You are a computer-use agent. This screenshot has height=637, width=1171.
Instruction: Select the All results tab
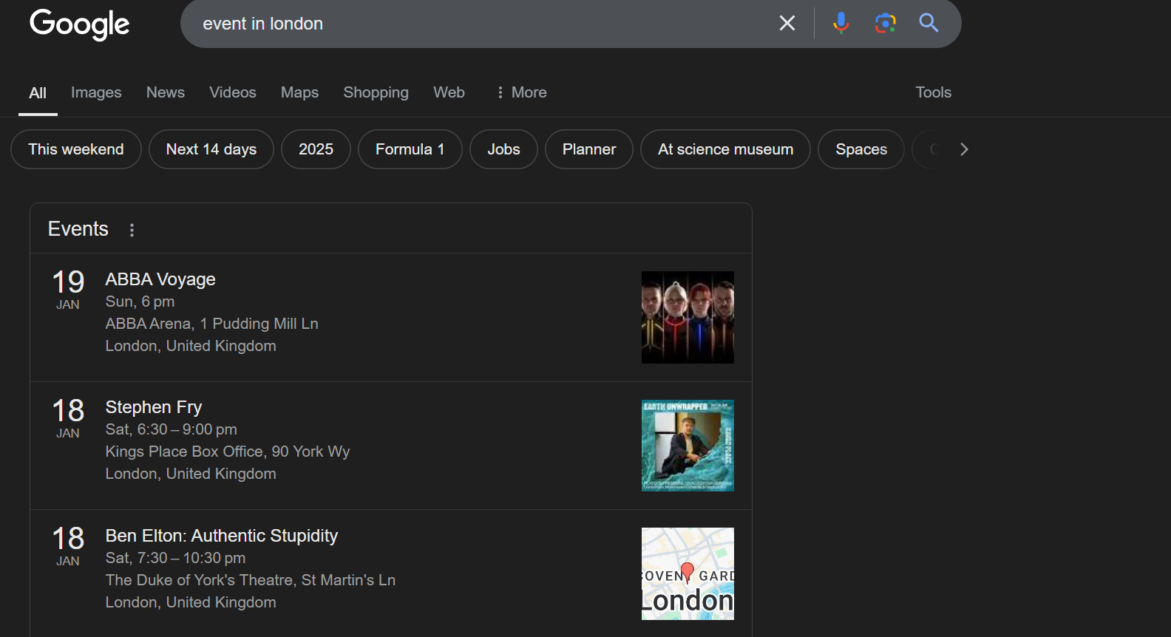click(38, 93)
